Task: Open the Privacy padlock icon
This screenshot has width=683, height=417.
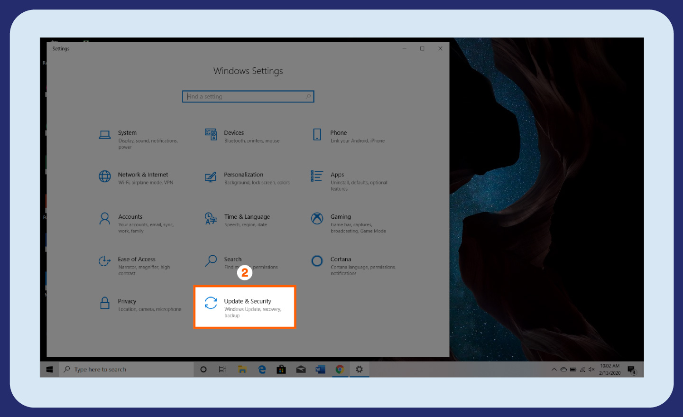Action: [x=105, y=303]
